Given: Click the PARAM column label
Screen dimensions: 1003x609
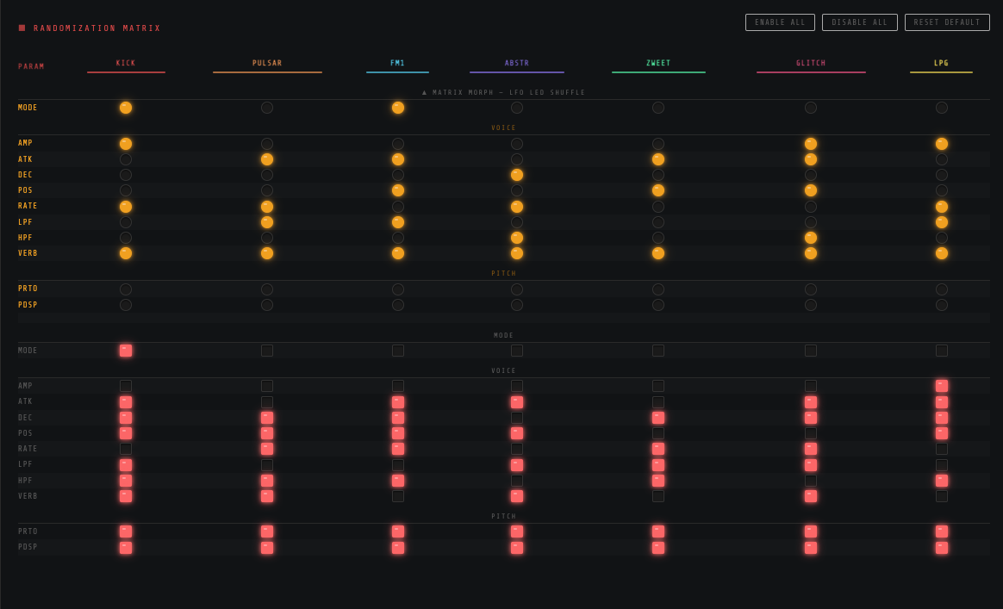Looking at the screenshot, I should point(32,65).
